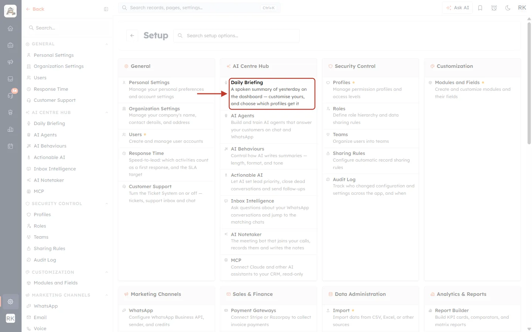
Task: Open the home icon in the left rail
Action: point(10,28)
